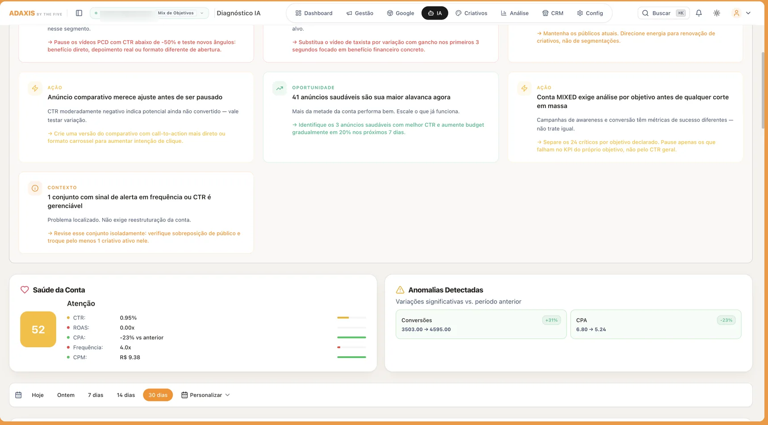The image size is (768, 425).
Task: Open the CPA anomaly card
Action: 656,324
